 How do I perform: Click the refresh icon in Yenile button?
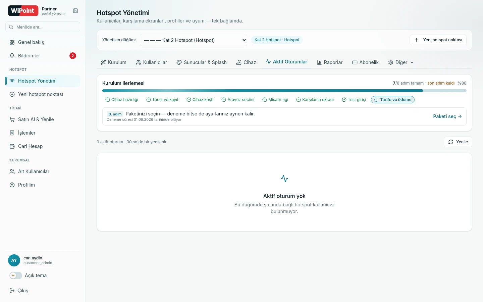(451, 142)
